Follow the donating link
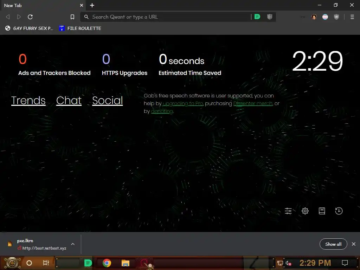Viewport: 360px width, 270px height. click(x=162, y=111)
